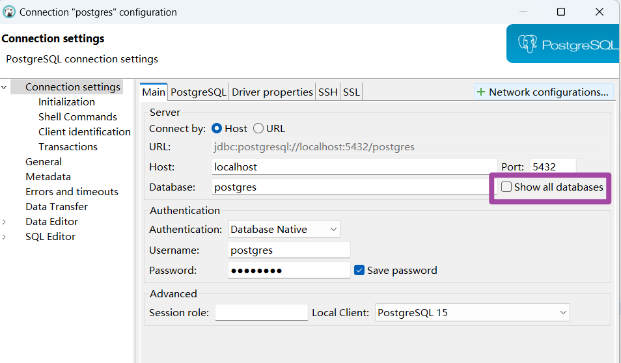The width and height of the screenshot is (621, 363).
Task: Click the green plus Network configurations icon
Action: click(481, 92)
